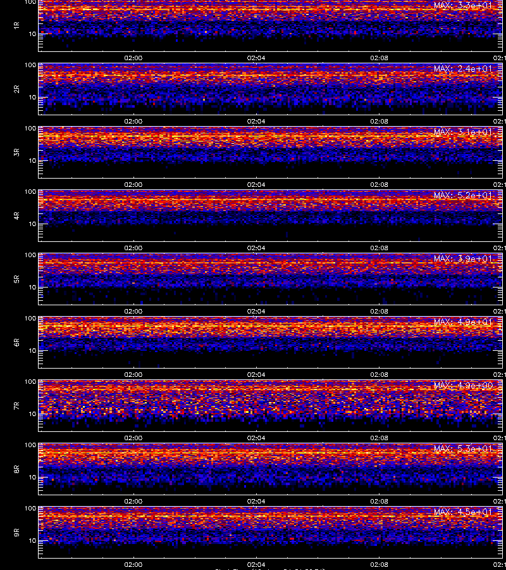The image size is (506, 570).
Task: Click the '10' y-axis label of panel 7R
Action: tap(32, 414)
